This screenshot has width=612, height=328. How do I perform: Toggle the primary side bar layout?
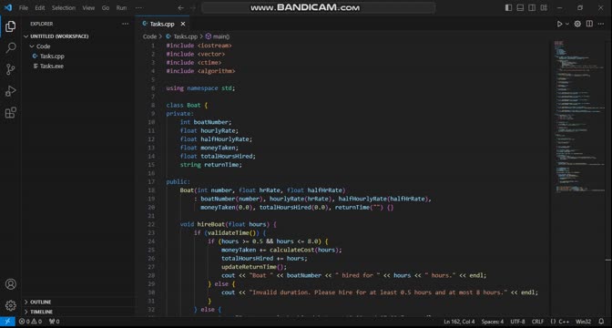click(508, 8)
